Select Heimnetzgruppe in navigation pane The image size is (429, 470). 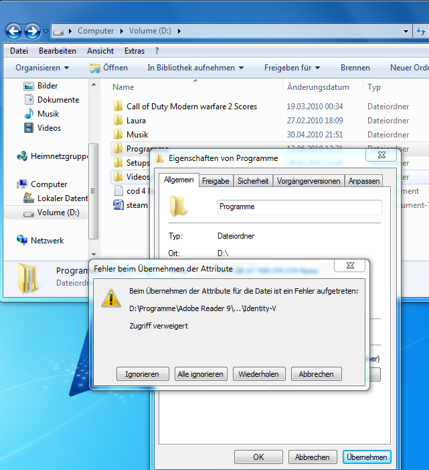[x=52, y=156]
